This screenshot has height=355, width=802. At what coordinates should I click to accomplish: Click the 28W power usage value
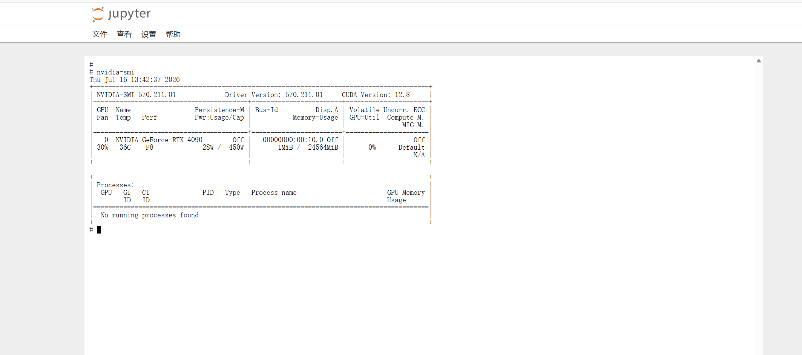tap(208, 147)
